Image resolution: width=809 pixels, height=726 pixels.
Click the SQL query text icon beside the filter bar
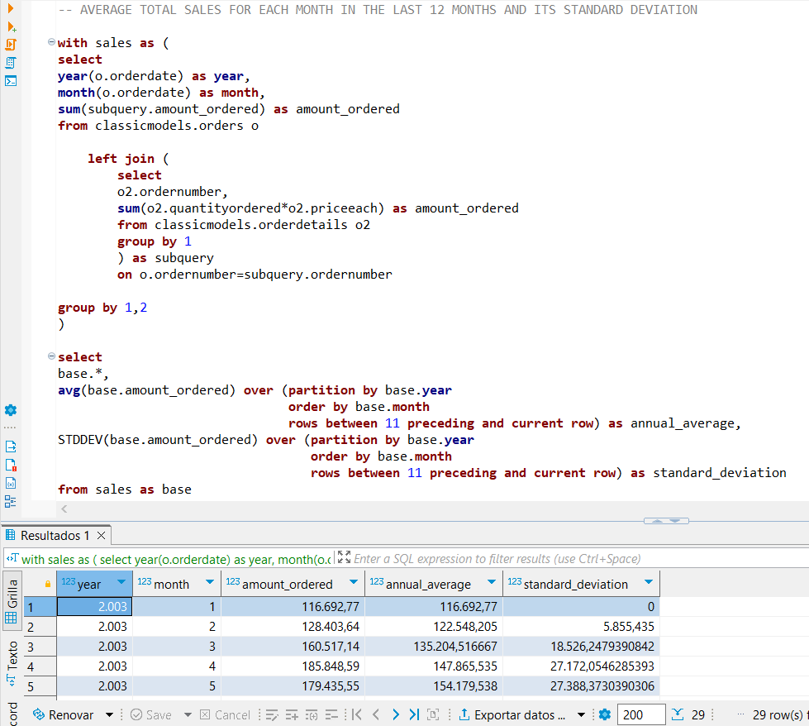point(12,558)
